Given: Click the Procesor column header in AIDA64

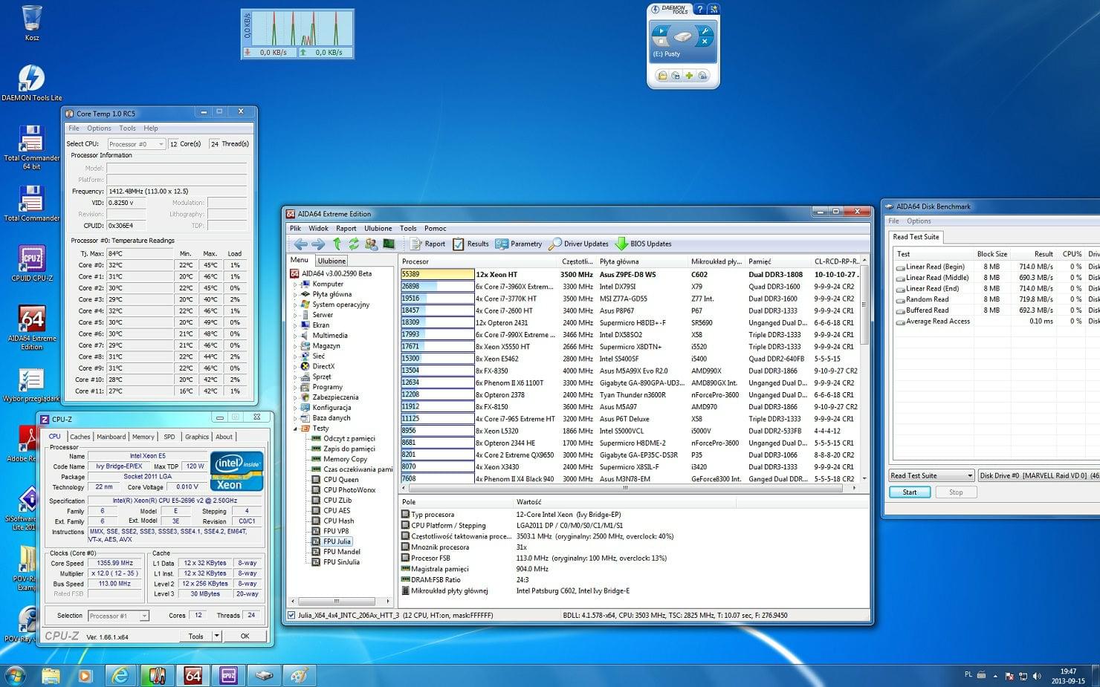Looking at the screenshot, I should [478, 261].
